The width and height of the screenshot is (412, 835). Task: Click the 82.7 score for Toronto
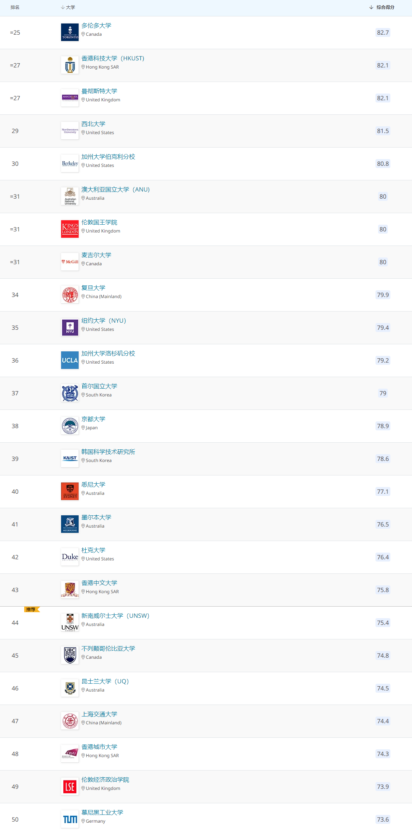383,32
